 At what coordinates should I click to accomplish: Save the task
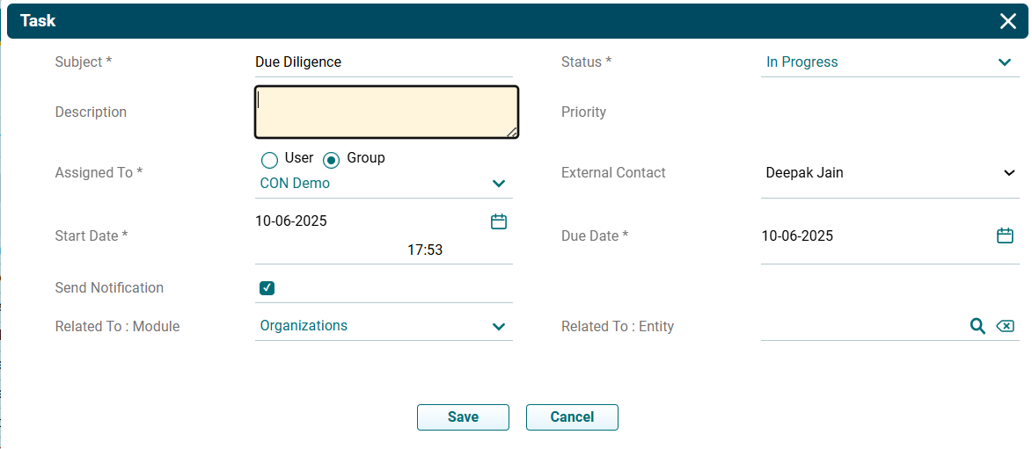click(x=463, y=417)
